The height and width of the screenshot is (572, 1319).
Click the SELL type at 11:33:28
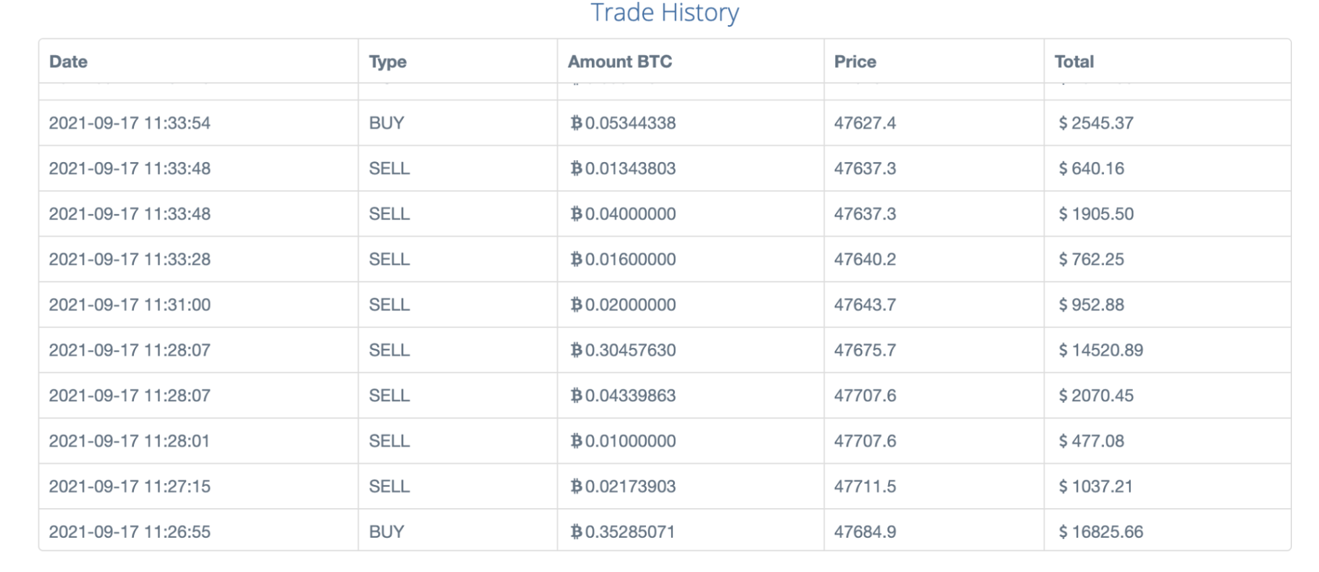point(389,260)
